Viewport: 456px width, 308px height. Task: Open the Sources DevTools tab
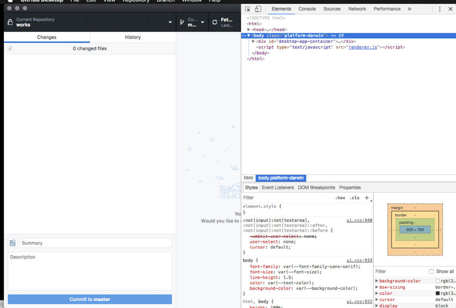point(332,9)
